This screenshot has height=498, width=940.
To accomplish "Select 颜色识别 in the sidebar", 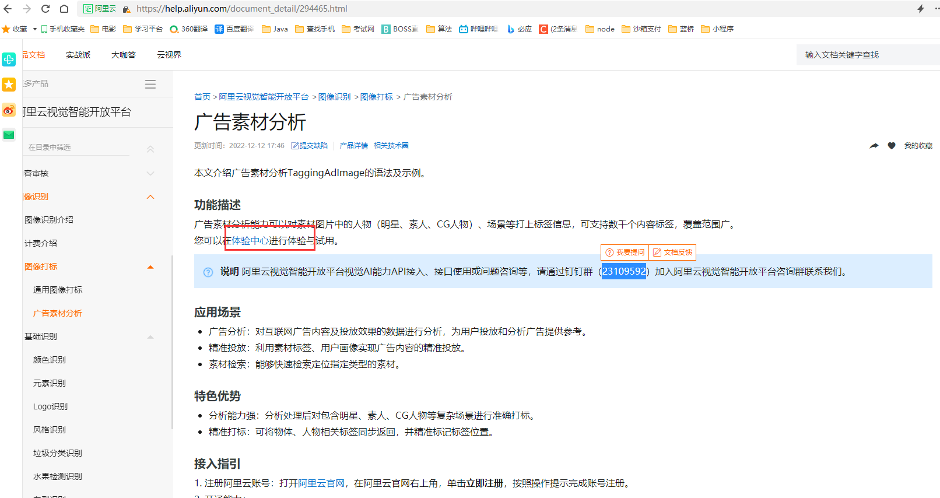I will click(x=50, y=360).
